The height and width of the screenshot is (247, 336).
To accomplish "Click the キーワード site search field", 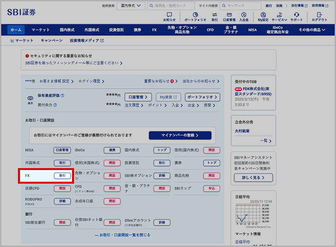I will pyautogui.click(x=241, y=6).
